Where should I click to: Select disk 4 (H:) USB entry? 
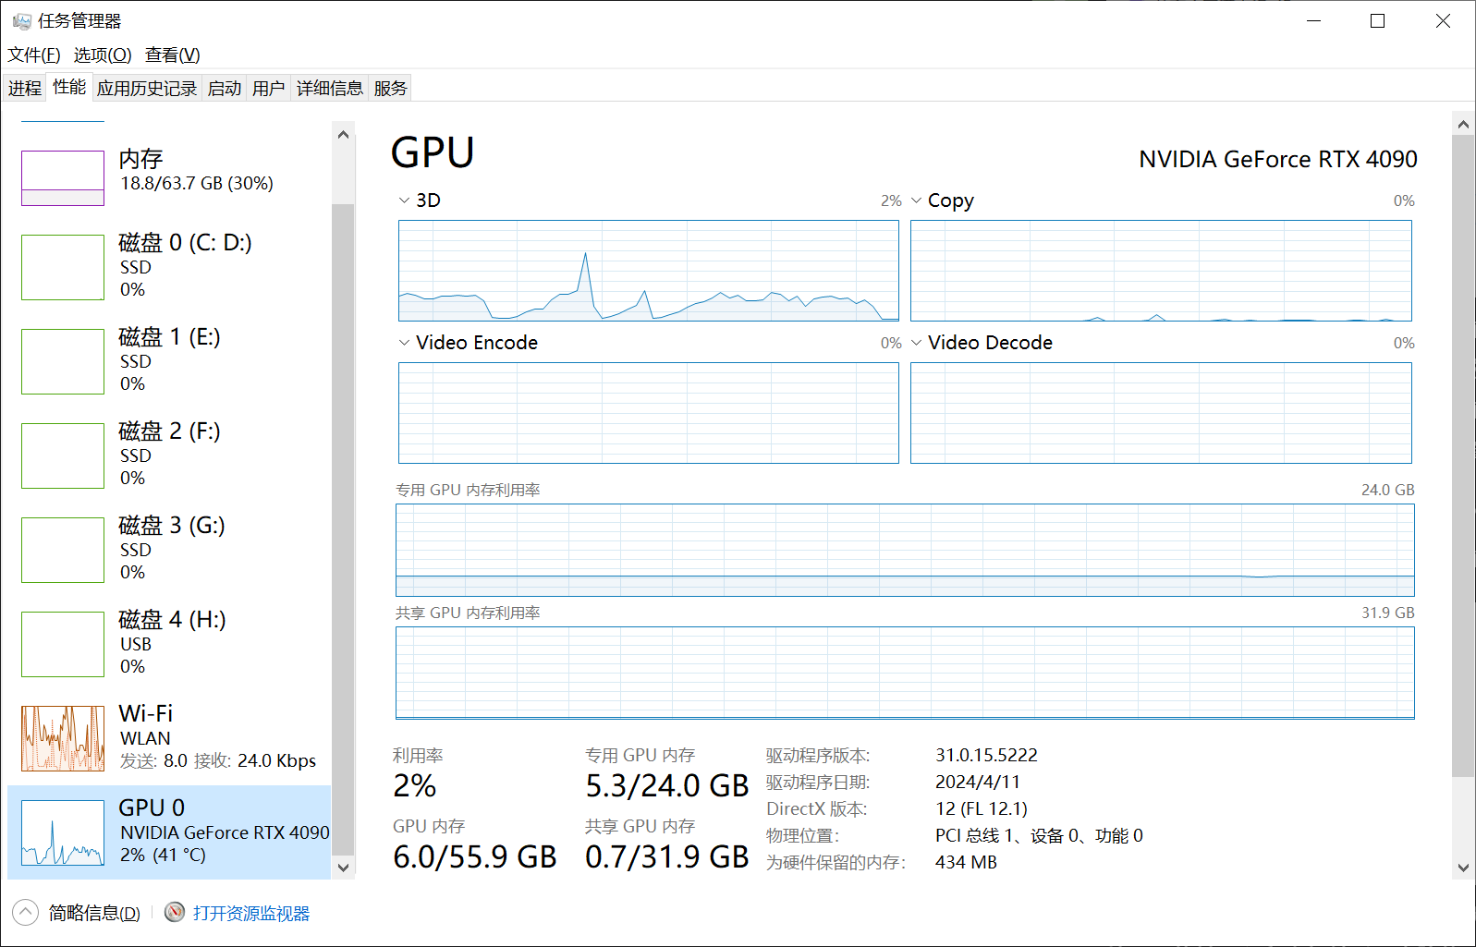tap(169, 643)
